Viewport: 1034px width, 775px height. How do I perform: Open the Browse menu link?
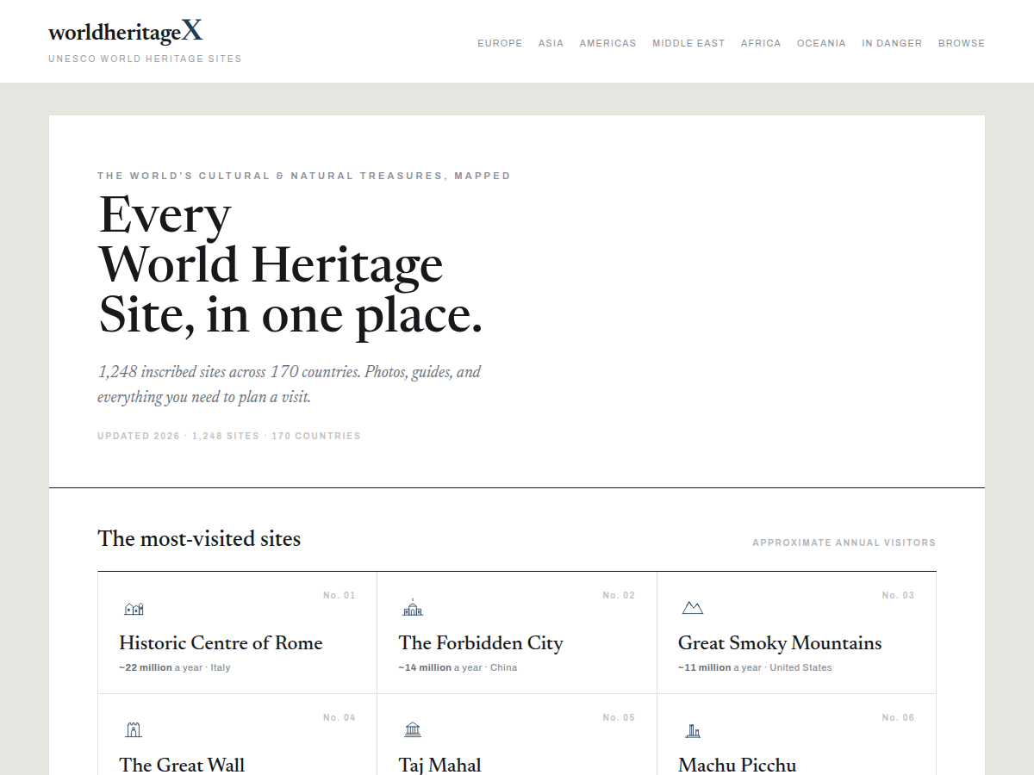coord(962,43)
